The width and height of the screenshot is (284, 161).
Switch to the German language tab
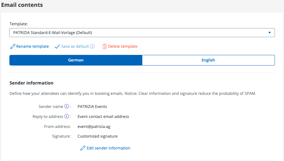pyautogui.click(x=76, y=60)
